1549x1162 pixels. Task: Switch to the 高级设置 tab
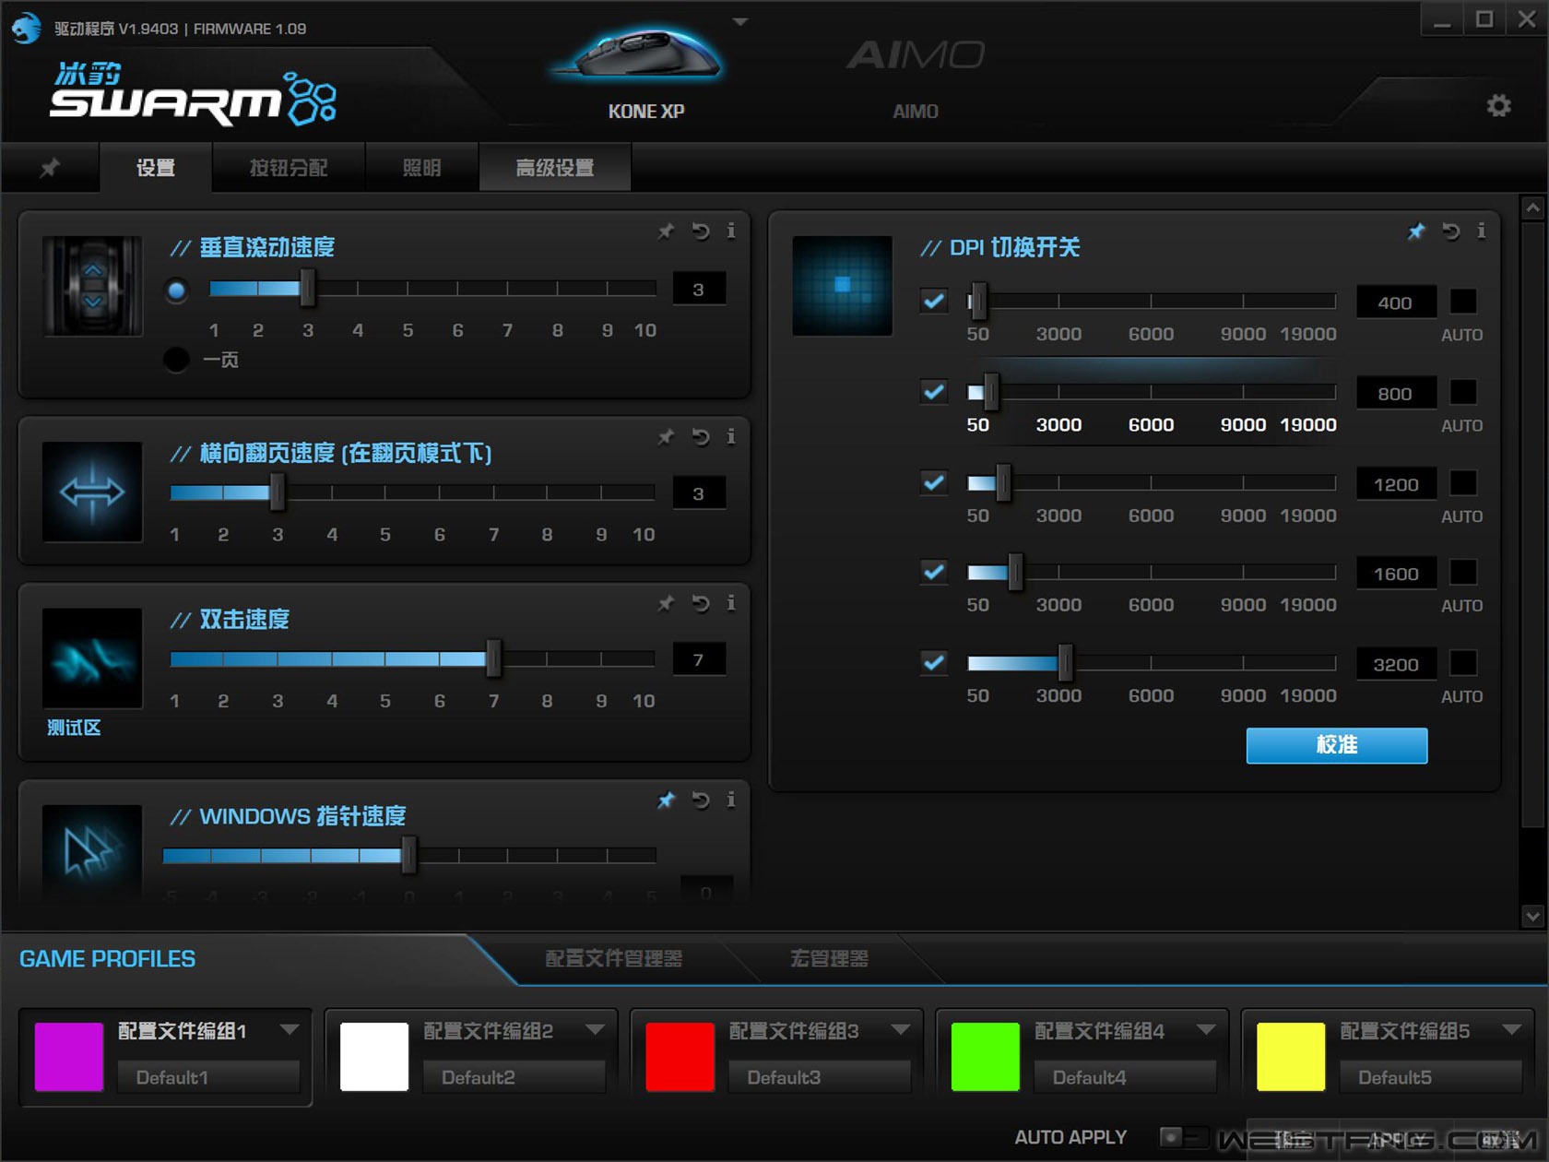(555, 168)
